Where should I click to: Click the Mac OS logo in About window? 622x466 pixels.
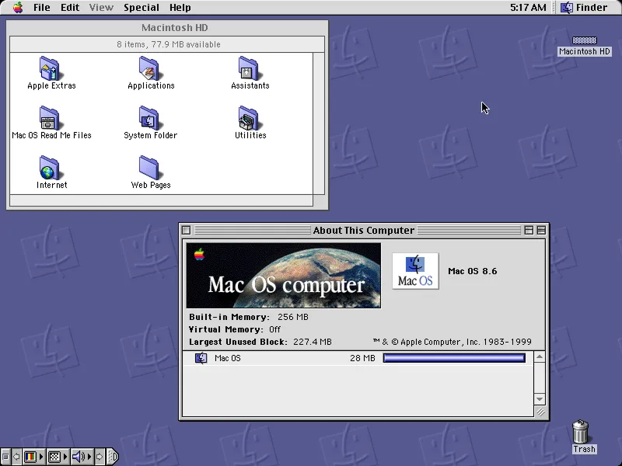pyautogui.click(x=415, y=271)
